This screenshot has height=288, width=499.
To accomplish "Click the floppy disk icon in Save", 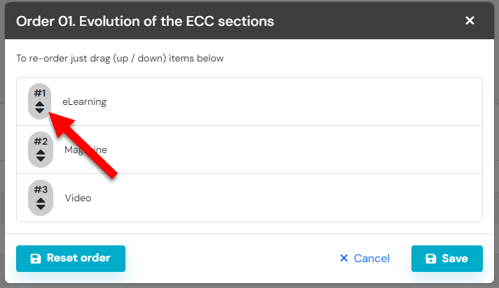I will click(x=430, y=259).
